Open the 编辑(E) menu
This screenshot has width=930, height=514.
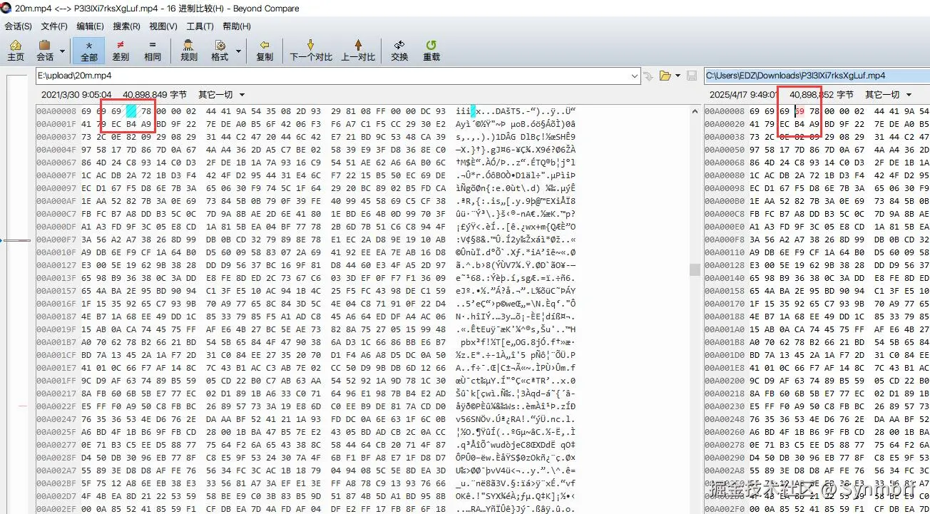(90, 26)
